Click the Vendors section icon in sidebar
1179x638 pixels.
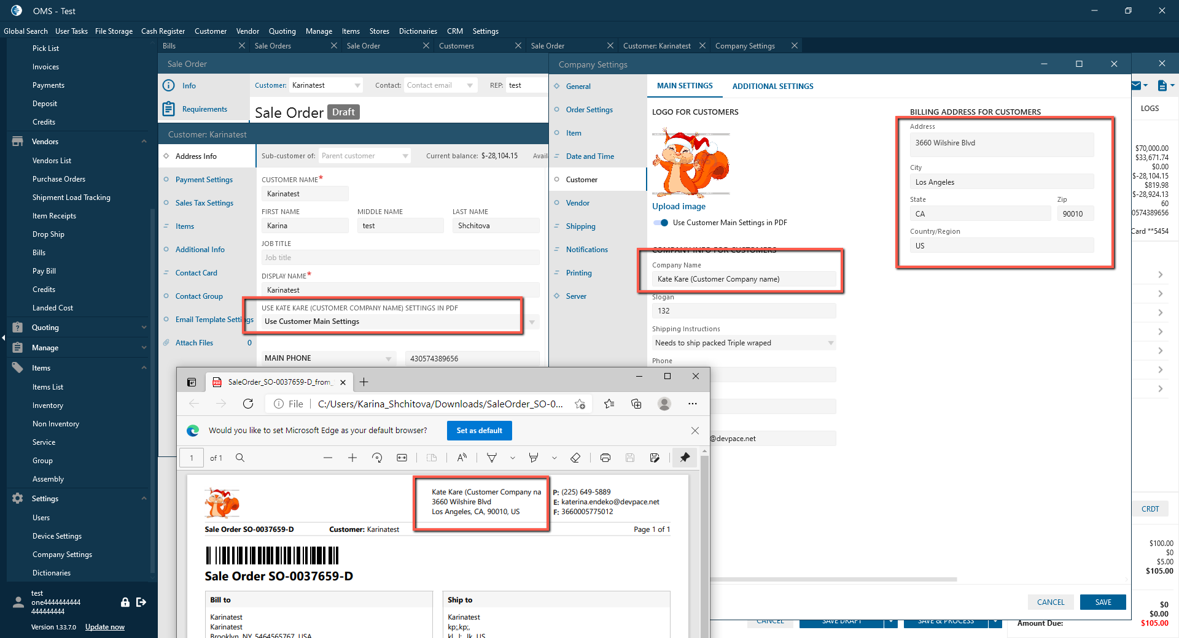coord(17,142)
